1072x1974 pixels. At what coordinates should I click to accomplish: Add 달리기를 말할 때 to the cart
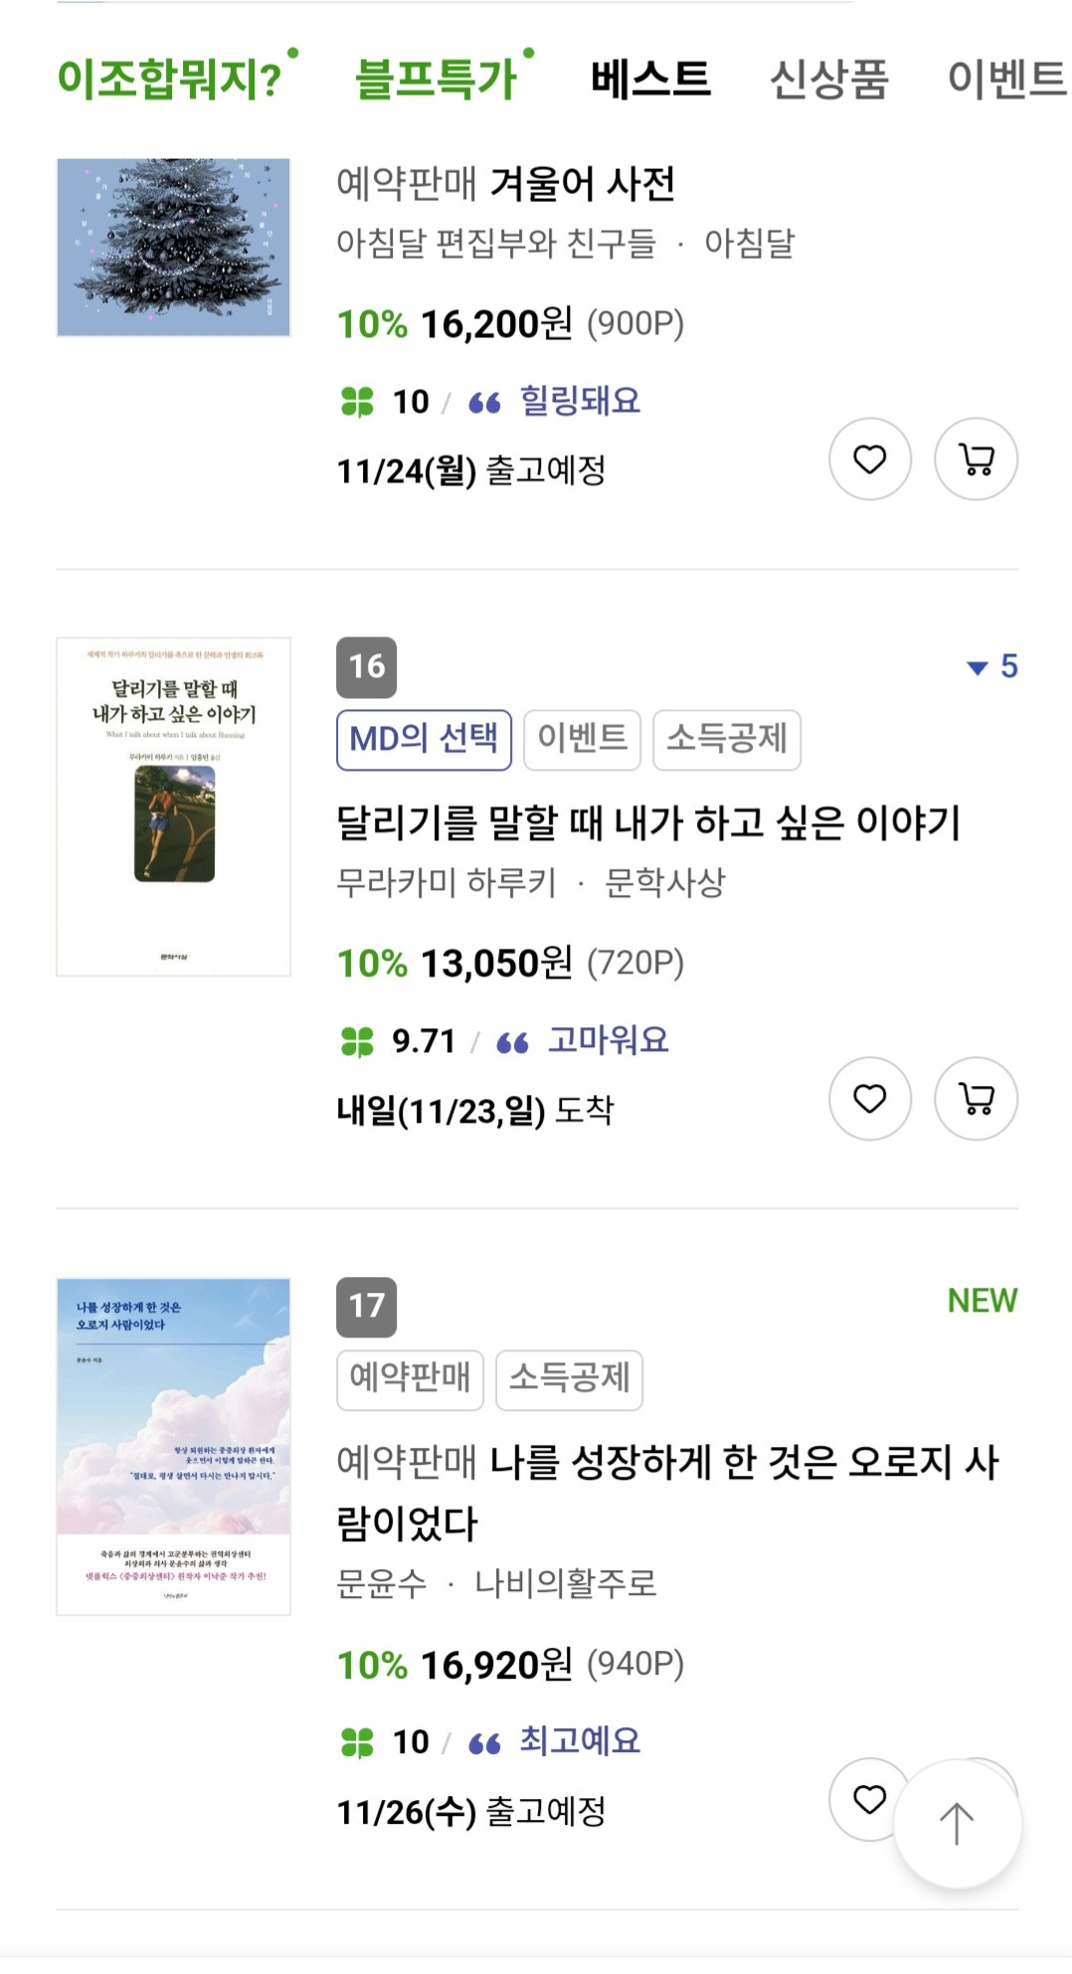(979, 1100)
